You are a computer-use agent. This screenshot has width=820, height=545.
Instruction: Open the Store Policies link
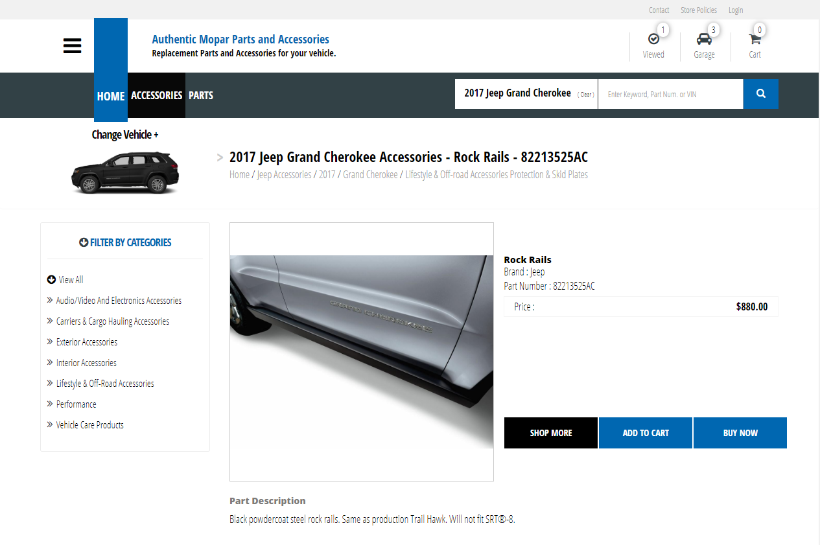(698, 10)
